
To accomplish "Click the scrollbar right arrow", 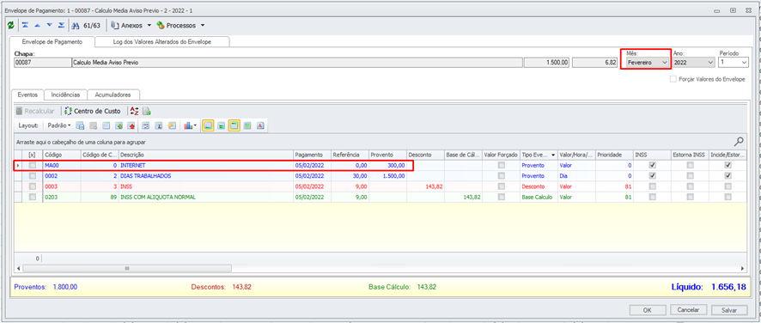I will [743, 268].
